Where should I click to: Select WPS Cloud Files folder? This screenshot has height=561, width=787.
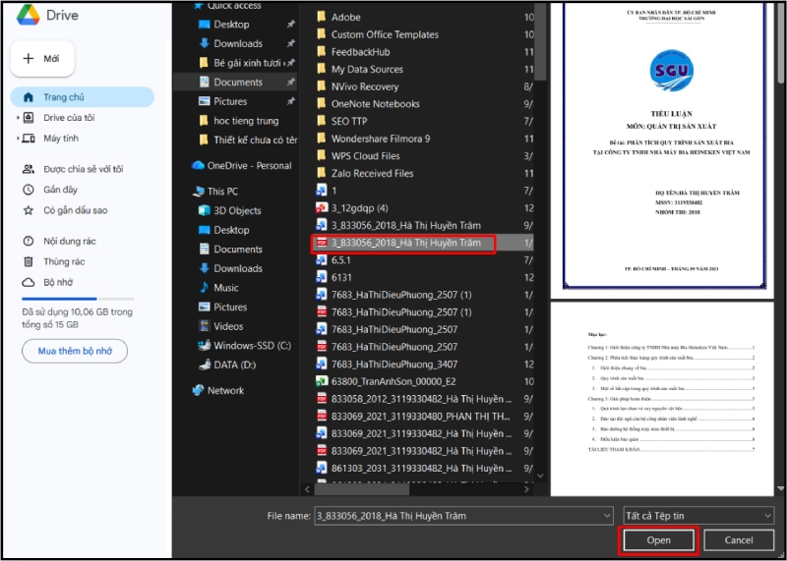tap(365, 156)
